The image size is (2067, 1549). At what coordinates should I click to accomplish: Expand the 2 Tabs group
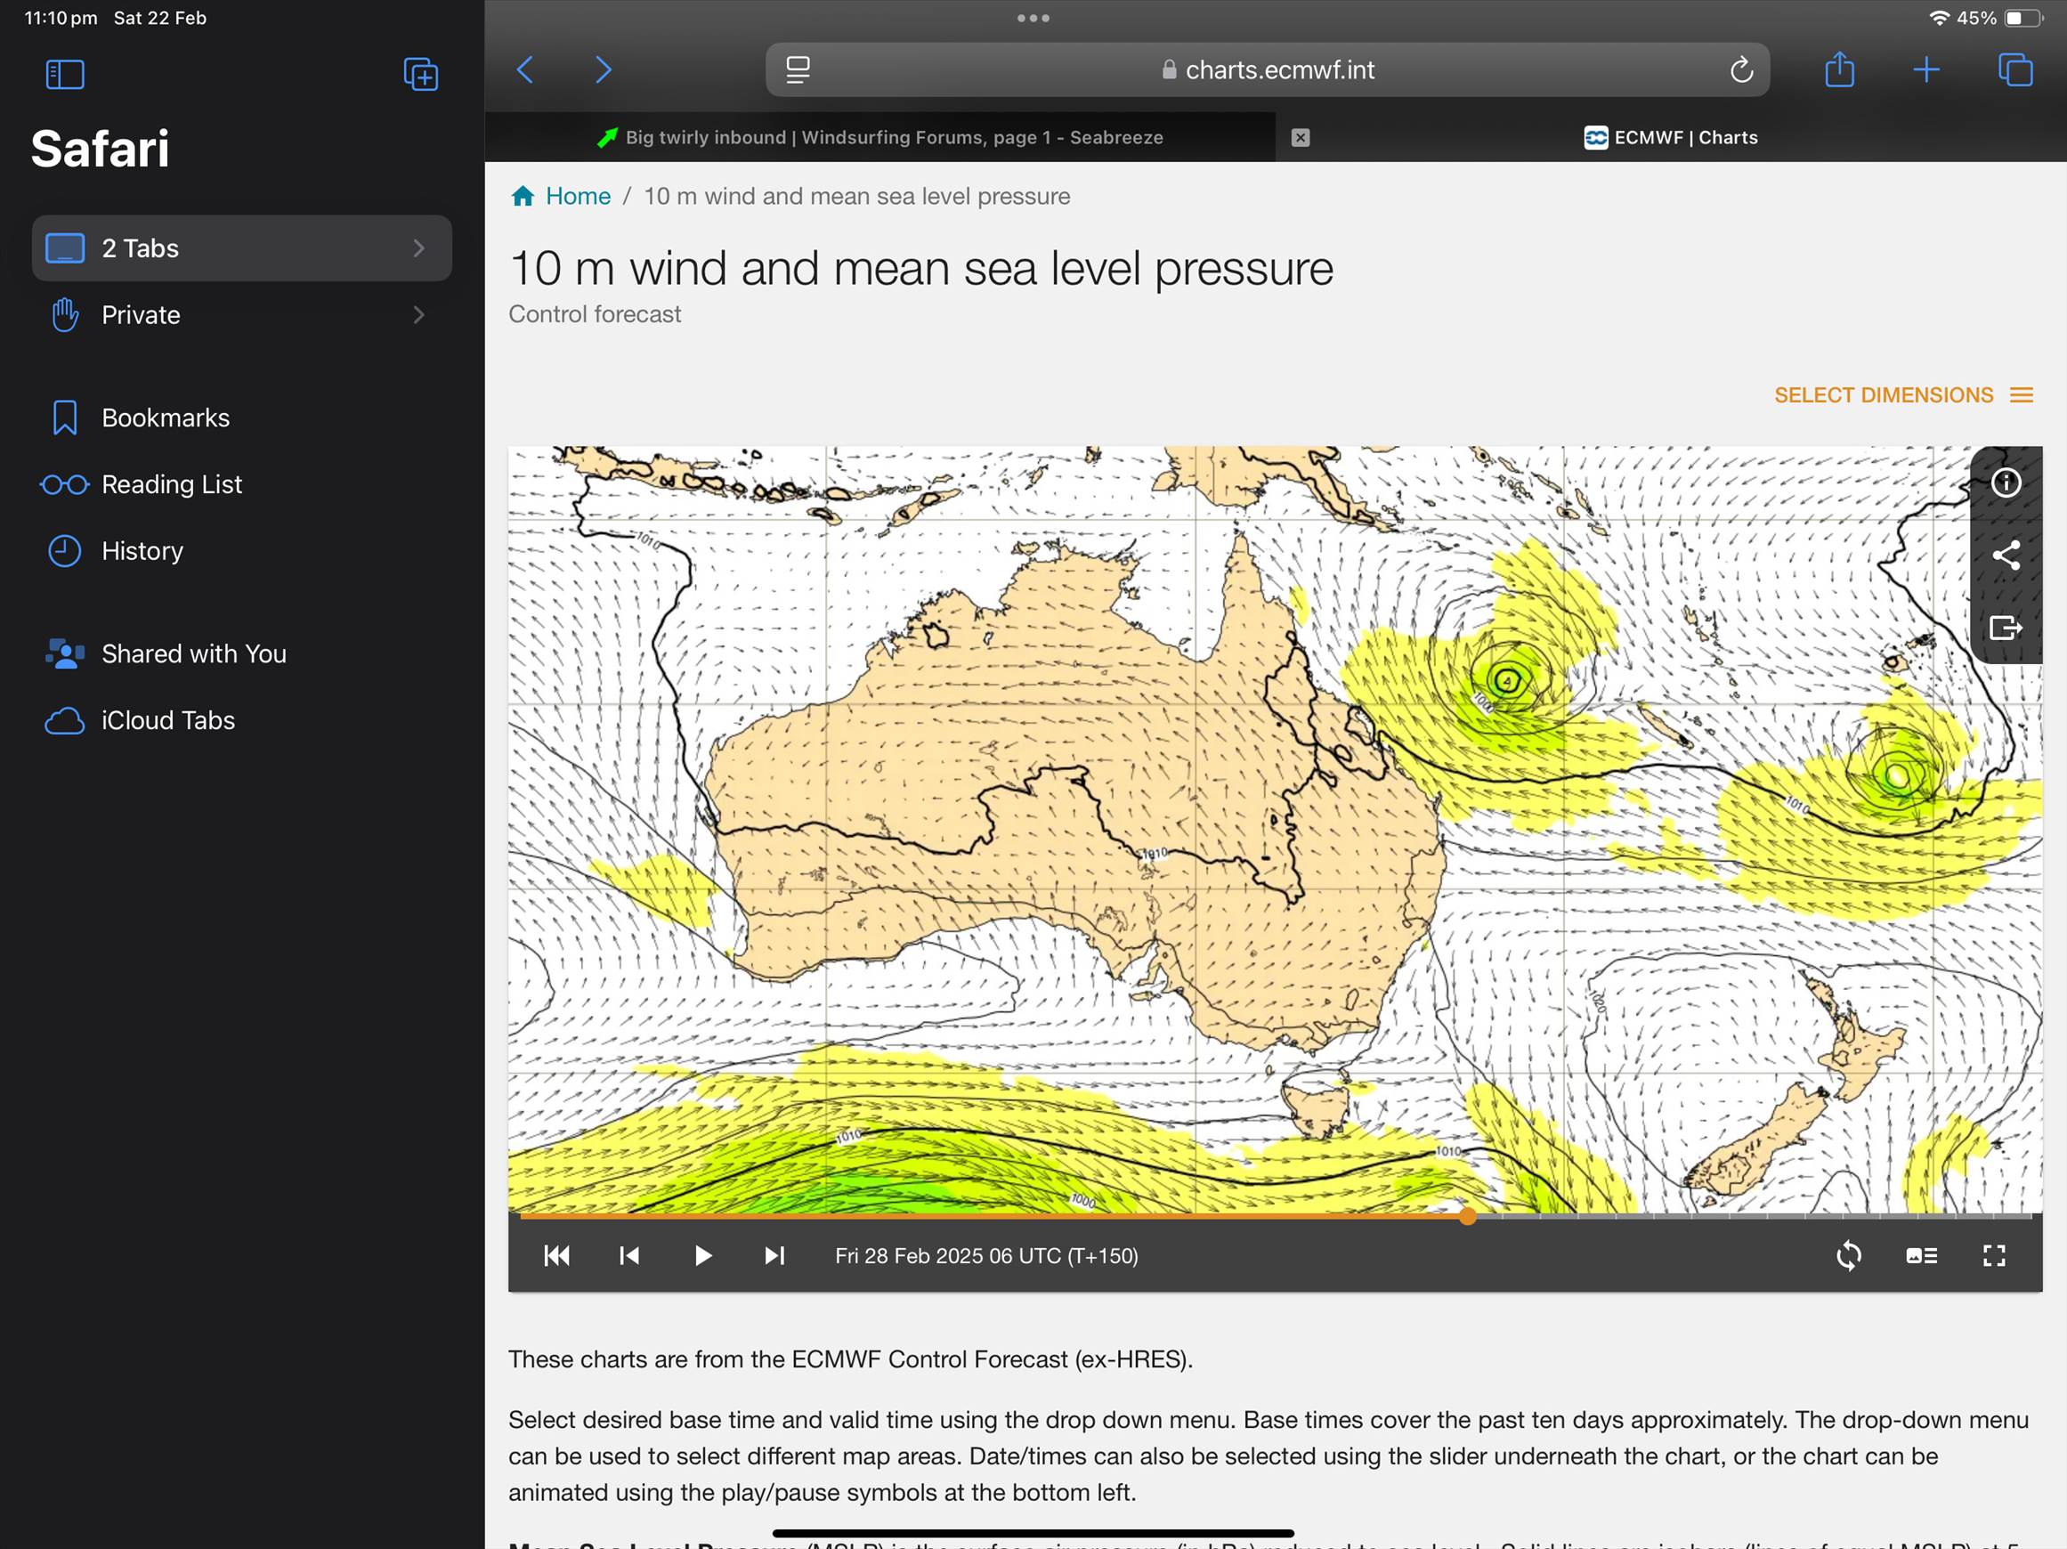point(241,248)
